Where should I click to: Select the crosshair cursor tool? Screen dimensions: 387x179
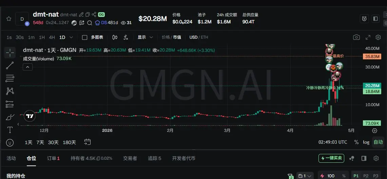[10, 53]
